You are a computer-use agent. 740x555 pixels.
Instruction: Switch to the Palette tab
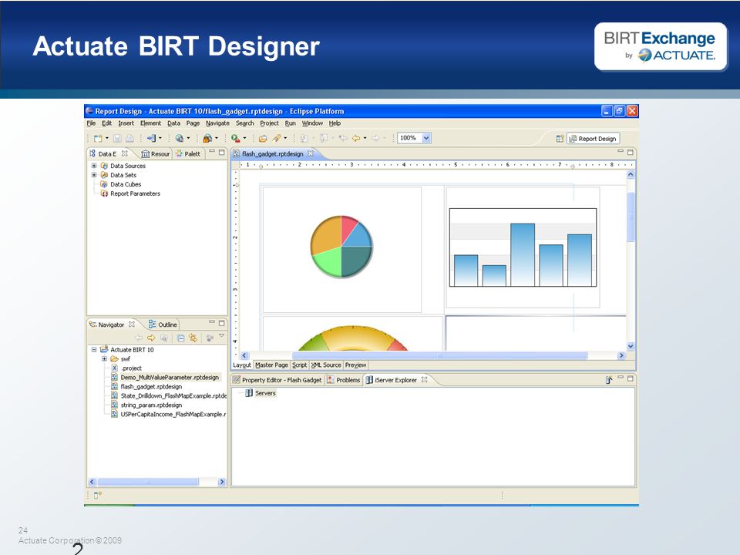(x=188, y=154)
